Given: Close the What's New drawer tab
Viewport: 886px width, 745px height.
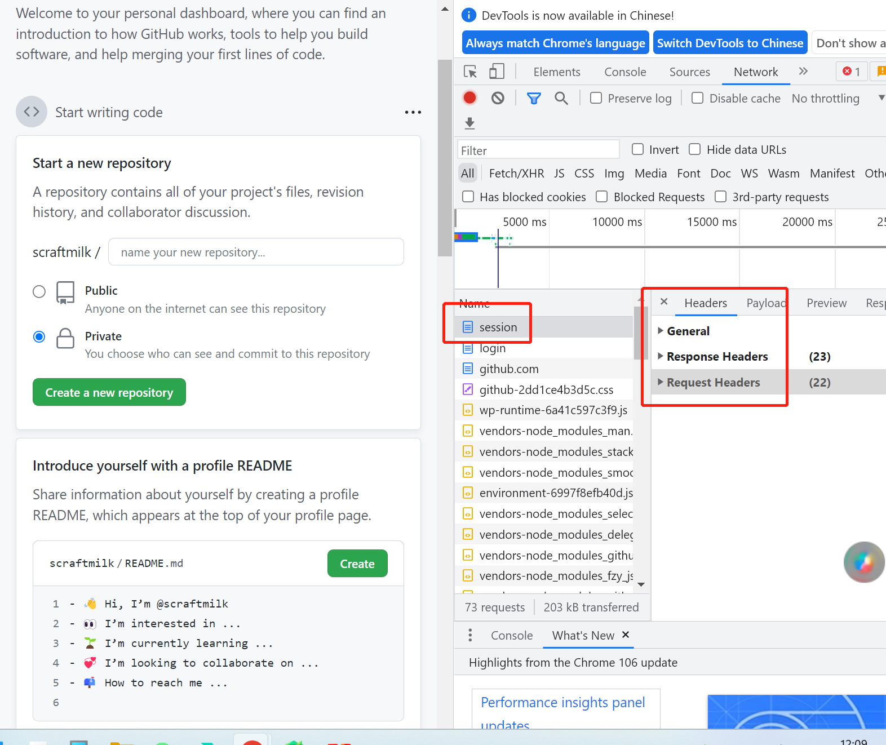Looking at the screenshot, I should 626,635.
